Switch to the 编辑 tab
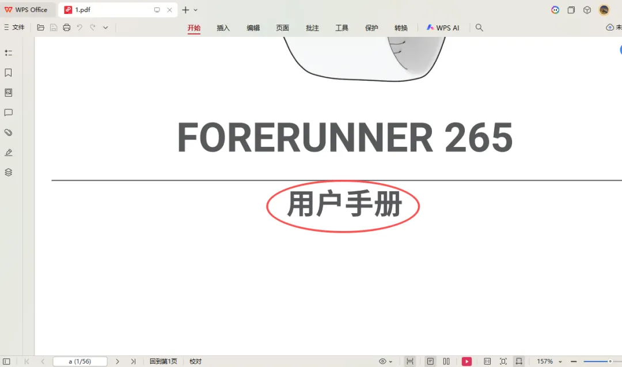The width and height of the screenshot is (622, 367). pos(253,28)
